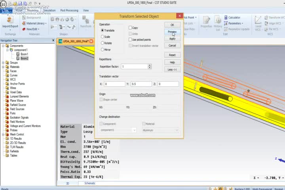
Task: Open the component1 destination combo box
Action: click(118, 130)
